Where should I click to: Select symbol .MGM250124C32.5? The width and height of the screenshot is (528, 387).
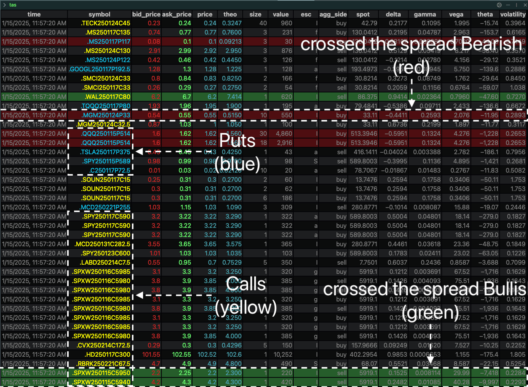coord(104,124)
